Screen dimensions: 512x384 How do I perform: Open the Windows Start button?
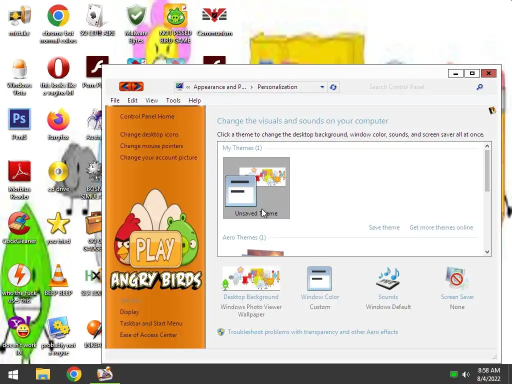13,374
